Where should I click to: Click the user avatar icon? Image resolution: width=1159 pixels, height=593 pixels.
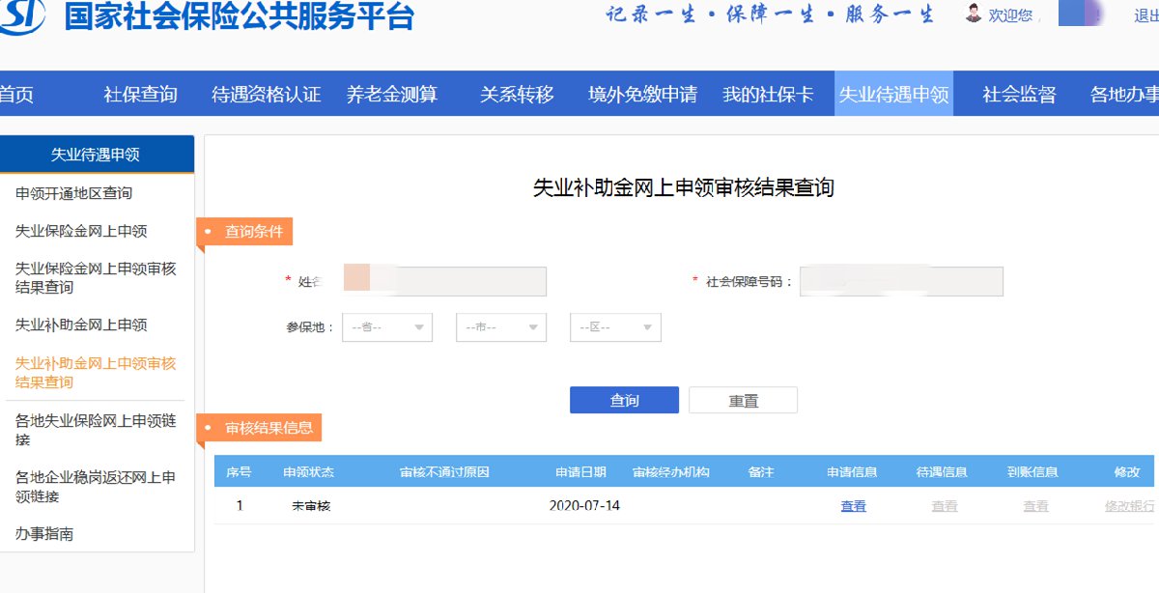click(974, 14)
